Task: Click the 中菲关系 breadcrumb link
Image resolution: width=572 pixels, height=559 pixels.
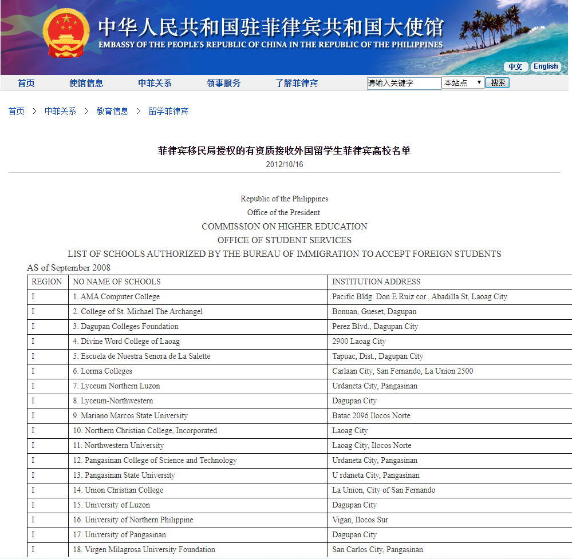Action: 60,111
